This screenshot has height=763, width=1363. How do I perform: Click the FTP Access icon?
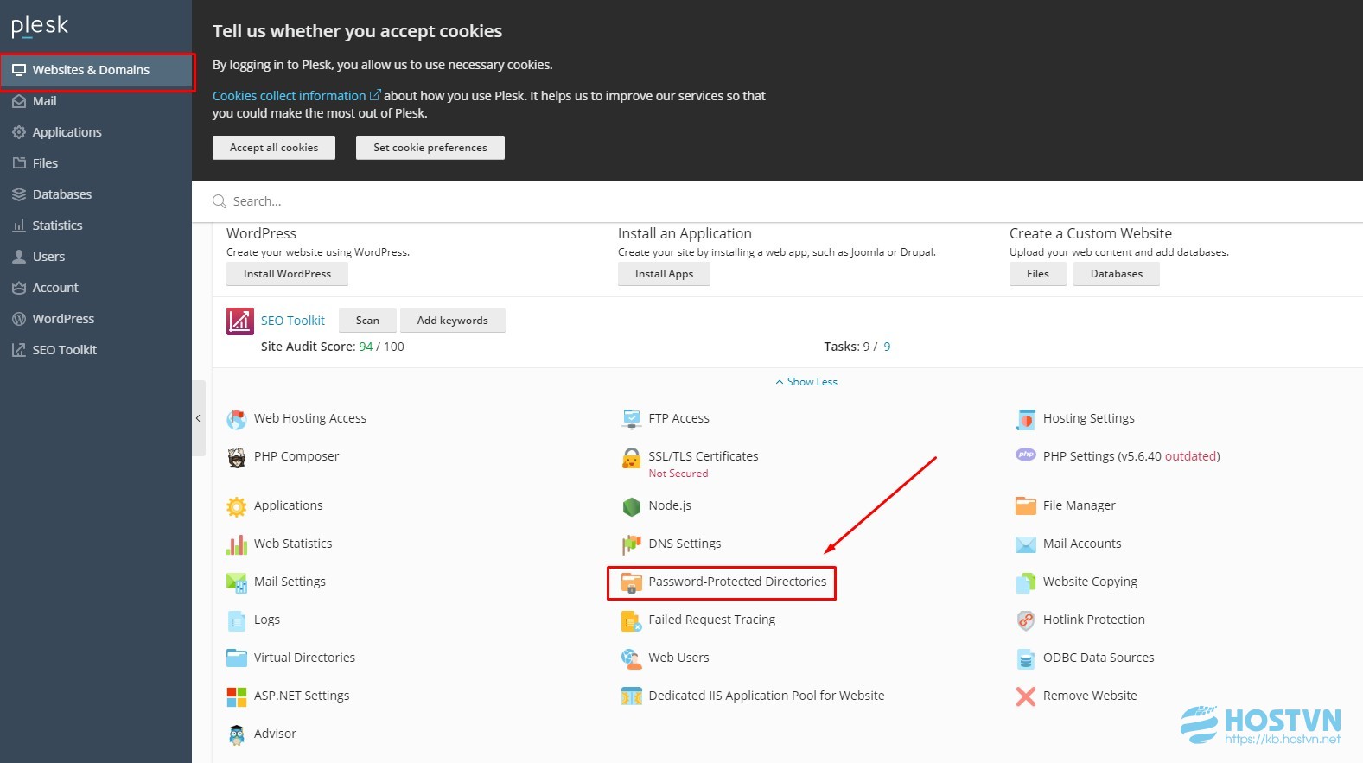[x=632, y=419]
